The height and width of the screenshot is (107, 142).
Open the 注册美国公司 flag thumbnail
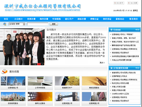pyautogui.click(x=94, y=97)
